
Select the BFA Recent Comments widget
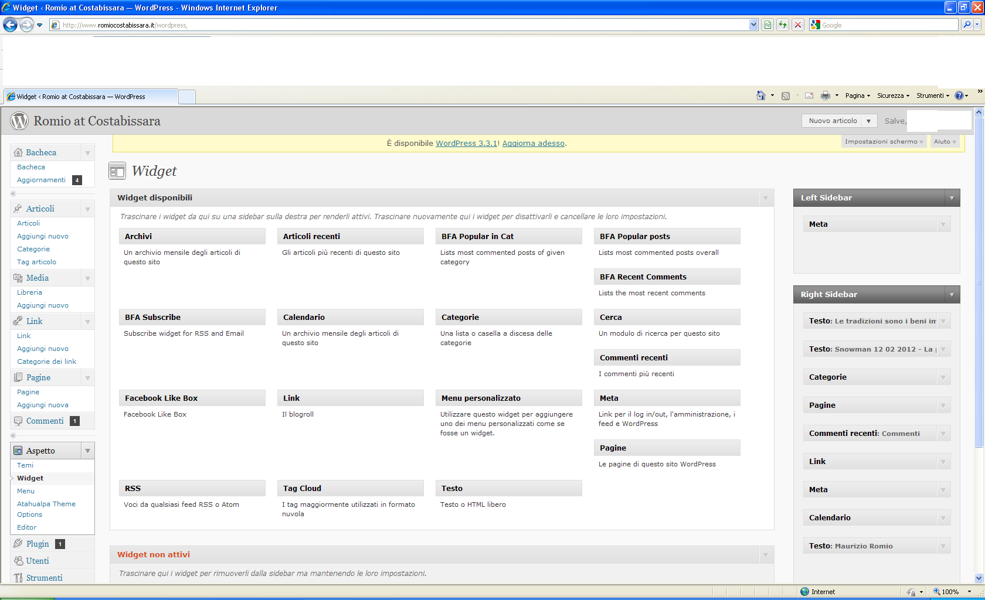tap(667, 277)
